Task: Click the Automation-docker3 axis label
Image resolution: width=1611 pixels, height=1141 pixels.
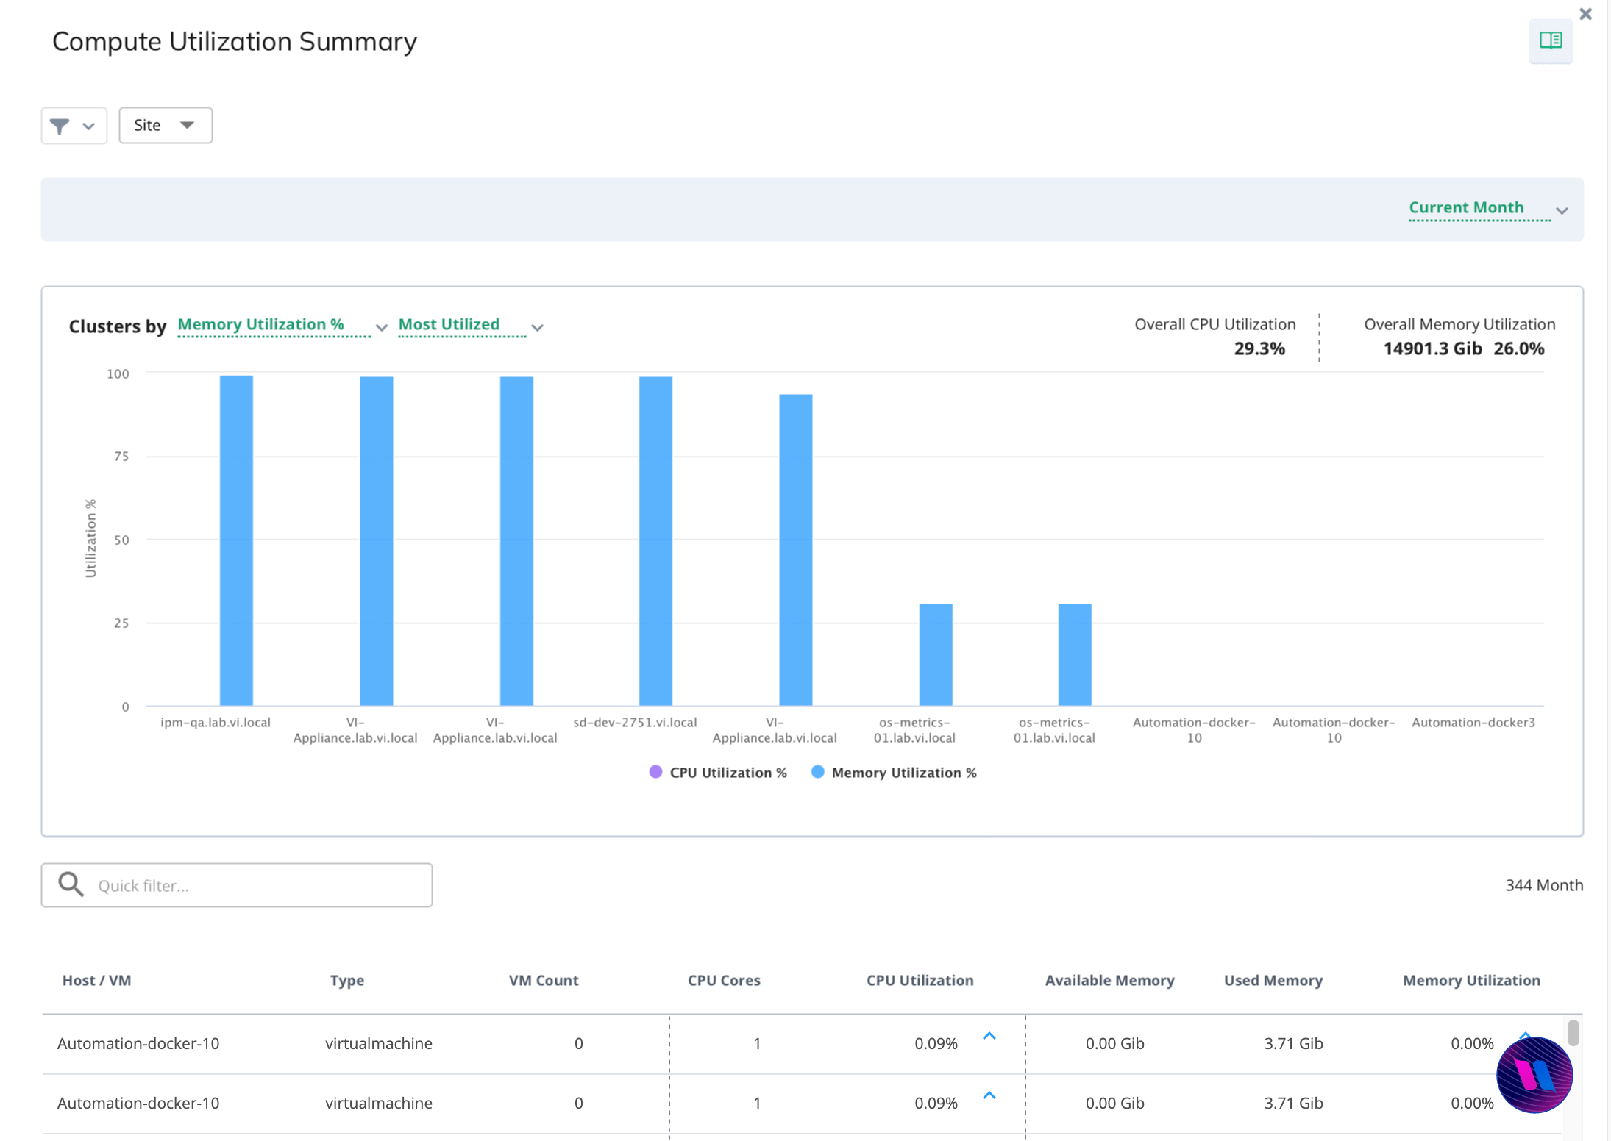Action: click(x=1473, y=723)
